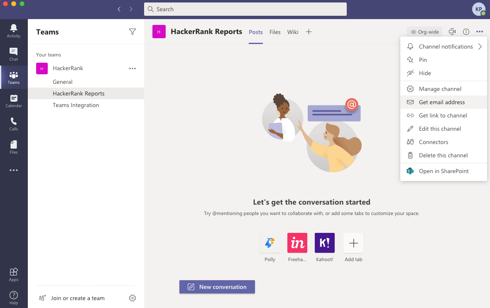The image size is (490, 308).
Task: Click the HackerRank team name
Action: 68,68
